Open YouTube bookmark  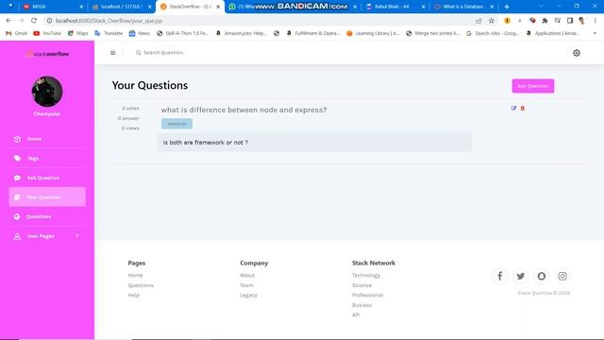[x=47, y=34]
